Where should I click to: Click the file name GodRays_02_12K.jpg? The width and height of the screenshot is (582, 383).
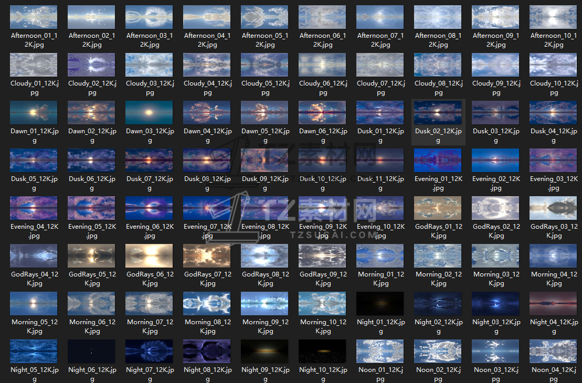point(496,231)
